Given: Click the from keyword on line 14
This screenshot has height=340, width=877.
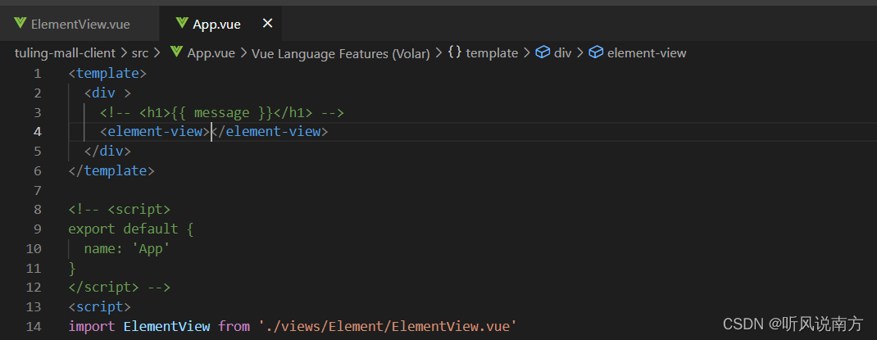Looking at the screenshot, I should coord(234,327).
